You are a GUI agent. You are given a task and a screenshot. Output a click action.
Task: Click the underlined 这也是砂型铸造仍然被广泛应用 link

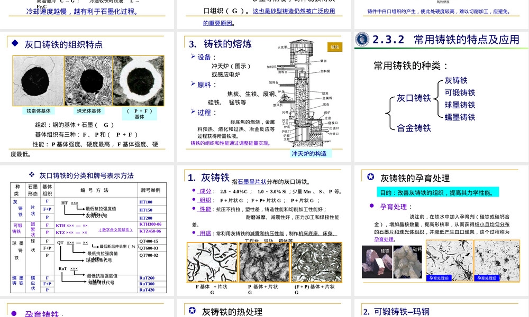(x=294, y=11)
